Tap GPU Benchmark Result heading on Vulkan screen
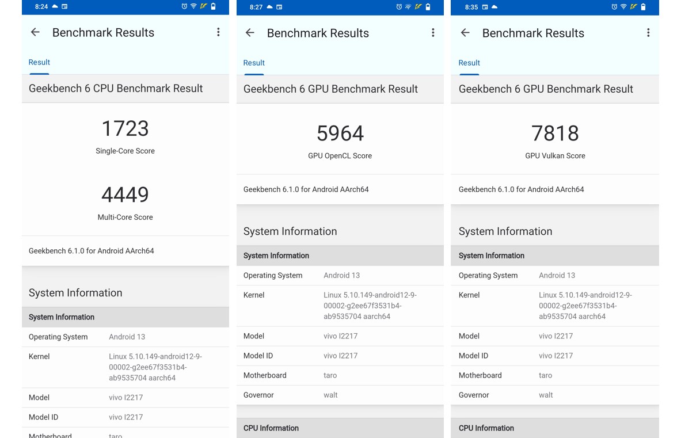The height and width of the screenshot is (438, 681). [x=546, y=89]
